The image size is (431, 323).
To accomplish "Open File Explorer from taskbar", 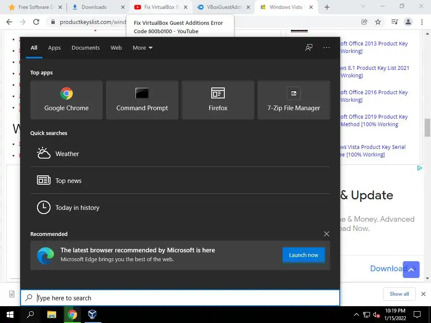I will point(51,315).
